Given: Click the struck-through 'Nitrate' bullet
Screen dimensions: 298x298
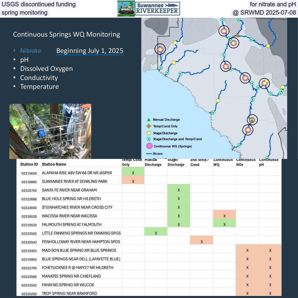Looking at the screenshot, I should (31, 51).
